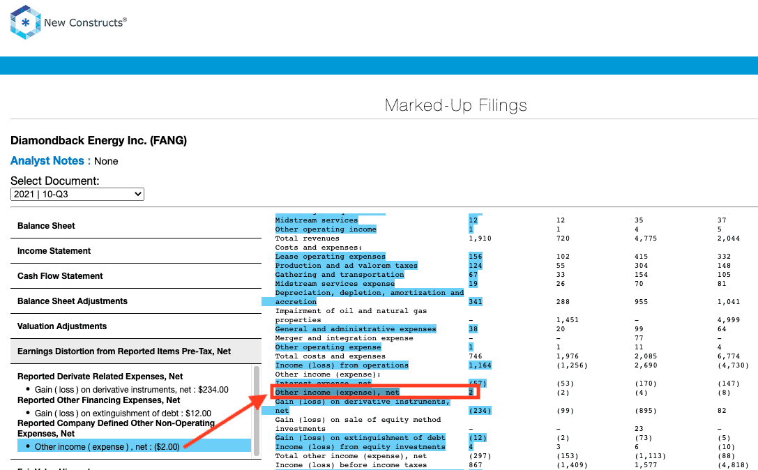Click the Total revenues value 1,910
758x470 pixels.
click(x=480, y=238)
